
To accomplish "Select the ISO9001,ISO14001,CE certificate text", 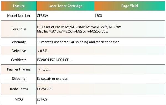I will point(54,60).
